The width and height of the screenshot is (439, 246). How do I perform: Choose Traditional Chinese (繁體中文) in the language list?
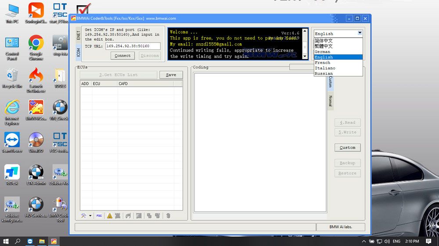[x=338, y=46]
